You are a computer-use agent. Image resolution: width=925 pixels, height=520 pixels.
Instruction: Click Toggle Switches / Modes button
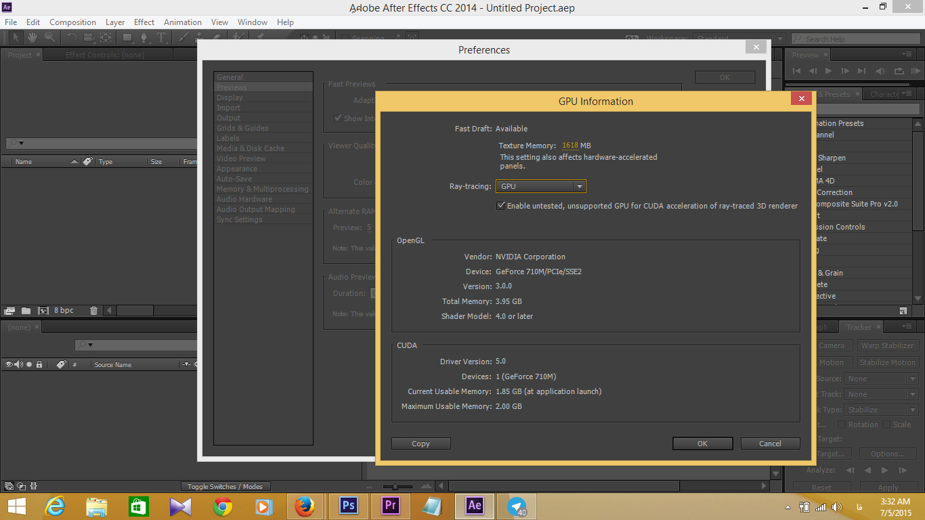(225, 486)
